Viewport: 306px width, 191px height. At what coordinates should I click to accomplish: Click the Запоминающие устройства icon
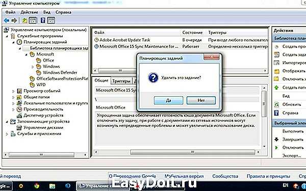(x=13, y=121)
